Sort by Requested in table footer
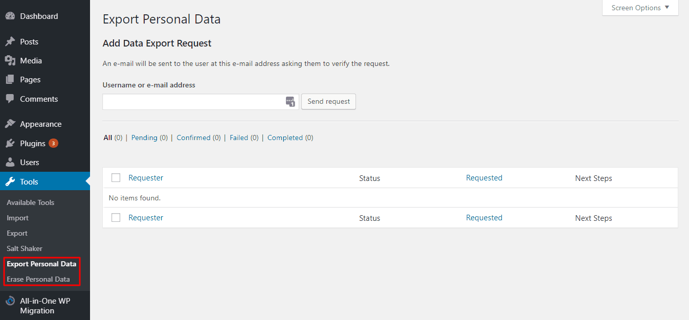This screenshot has width=689, height=320. point(484,218)
